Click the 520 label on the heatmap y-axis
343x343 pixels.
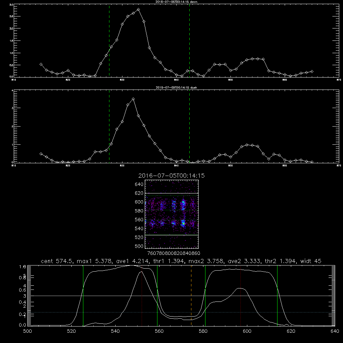point(139,237)
